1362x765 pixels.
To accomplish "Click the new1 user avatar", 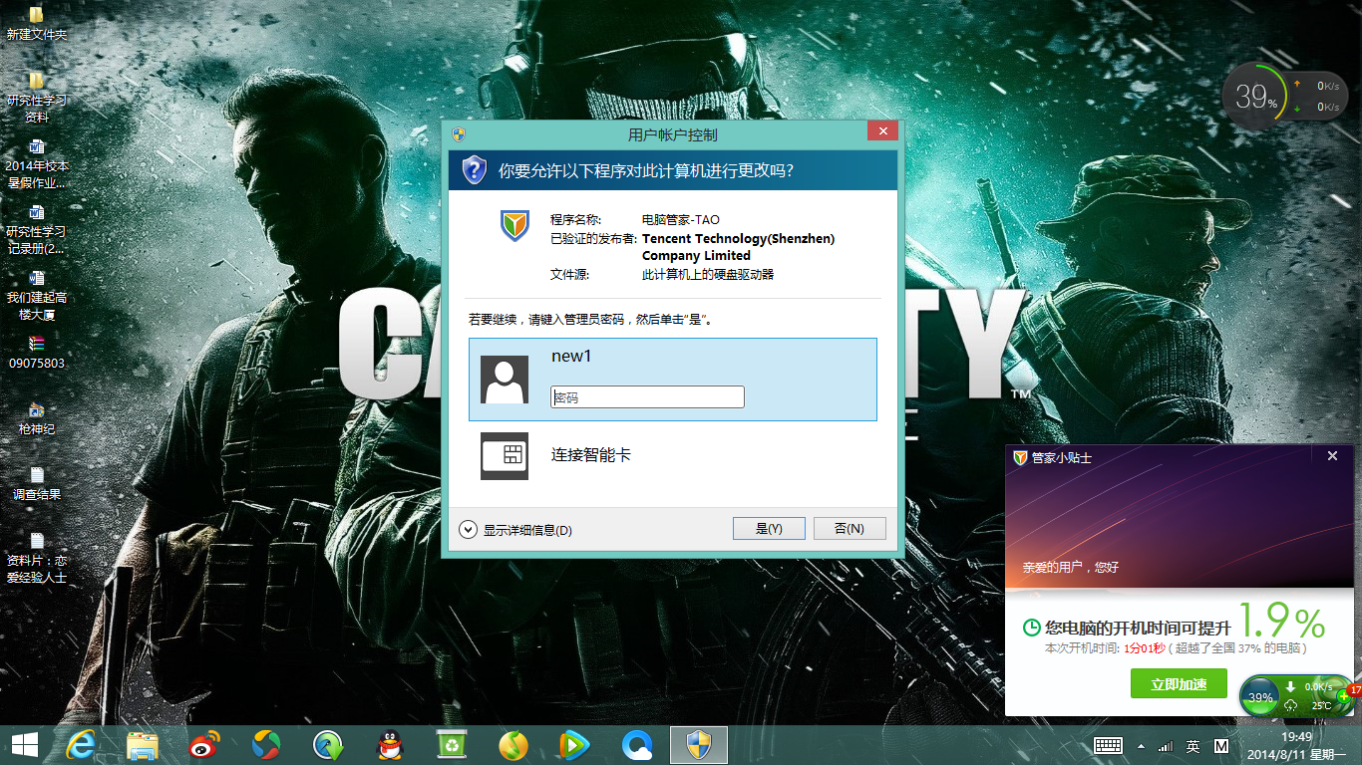I will 505,380.
